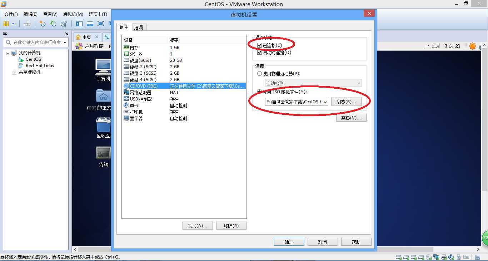Screen dimensions: 488x261
Task: Click the 移除(R) button
Action: pyautogui.click(x=231, y=226)
